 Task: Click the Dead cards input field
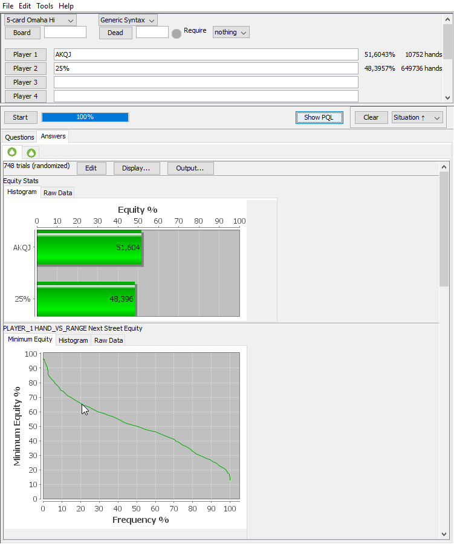pyautogui.click(x=152, y=33)
